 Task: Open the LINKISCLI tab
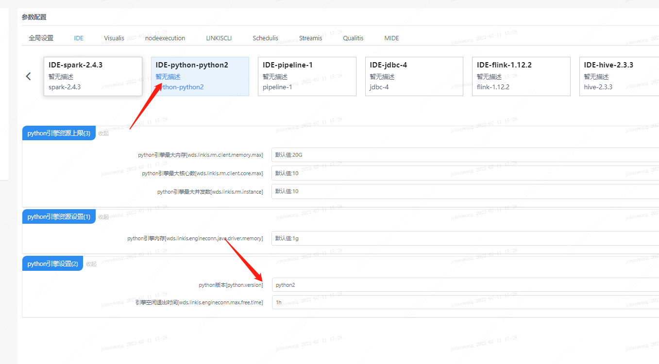219,38
